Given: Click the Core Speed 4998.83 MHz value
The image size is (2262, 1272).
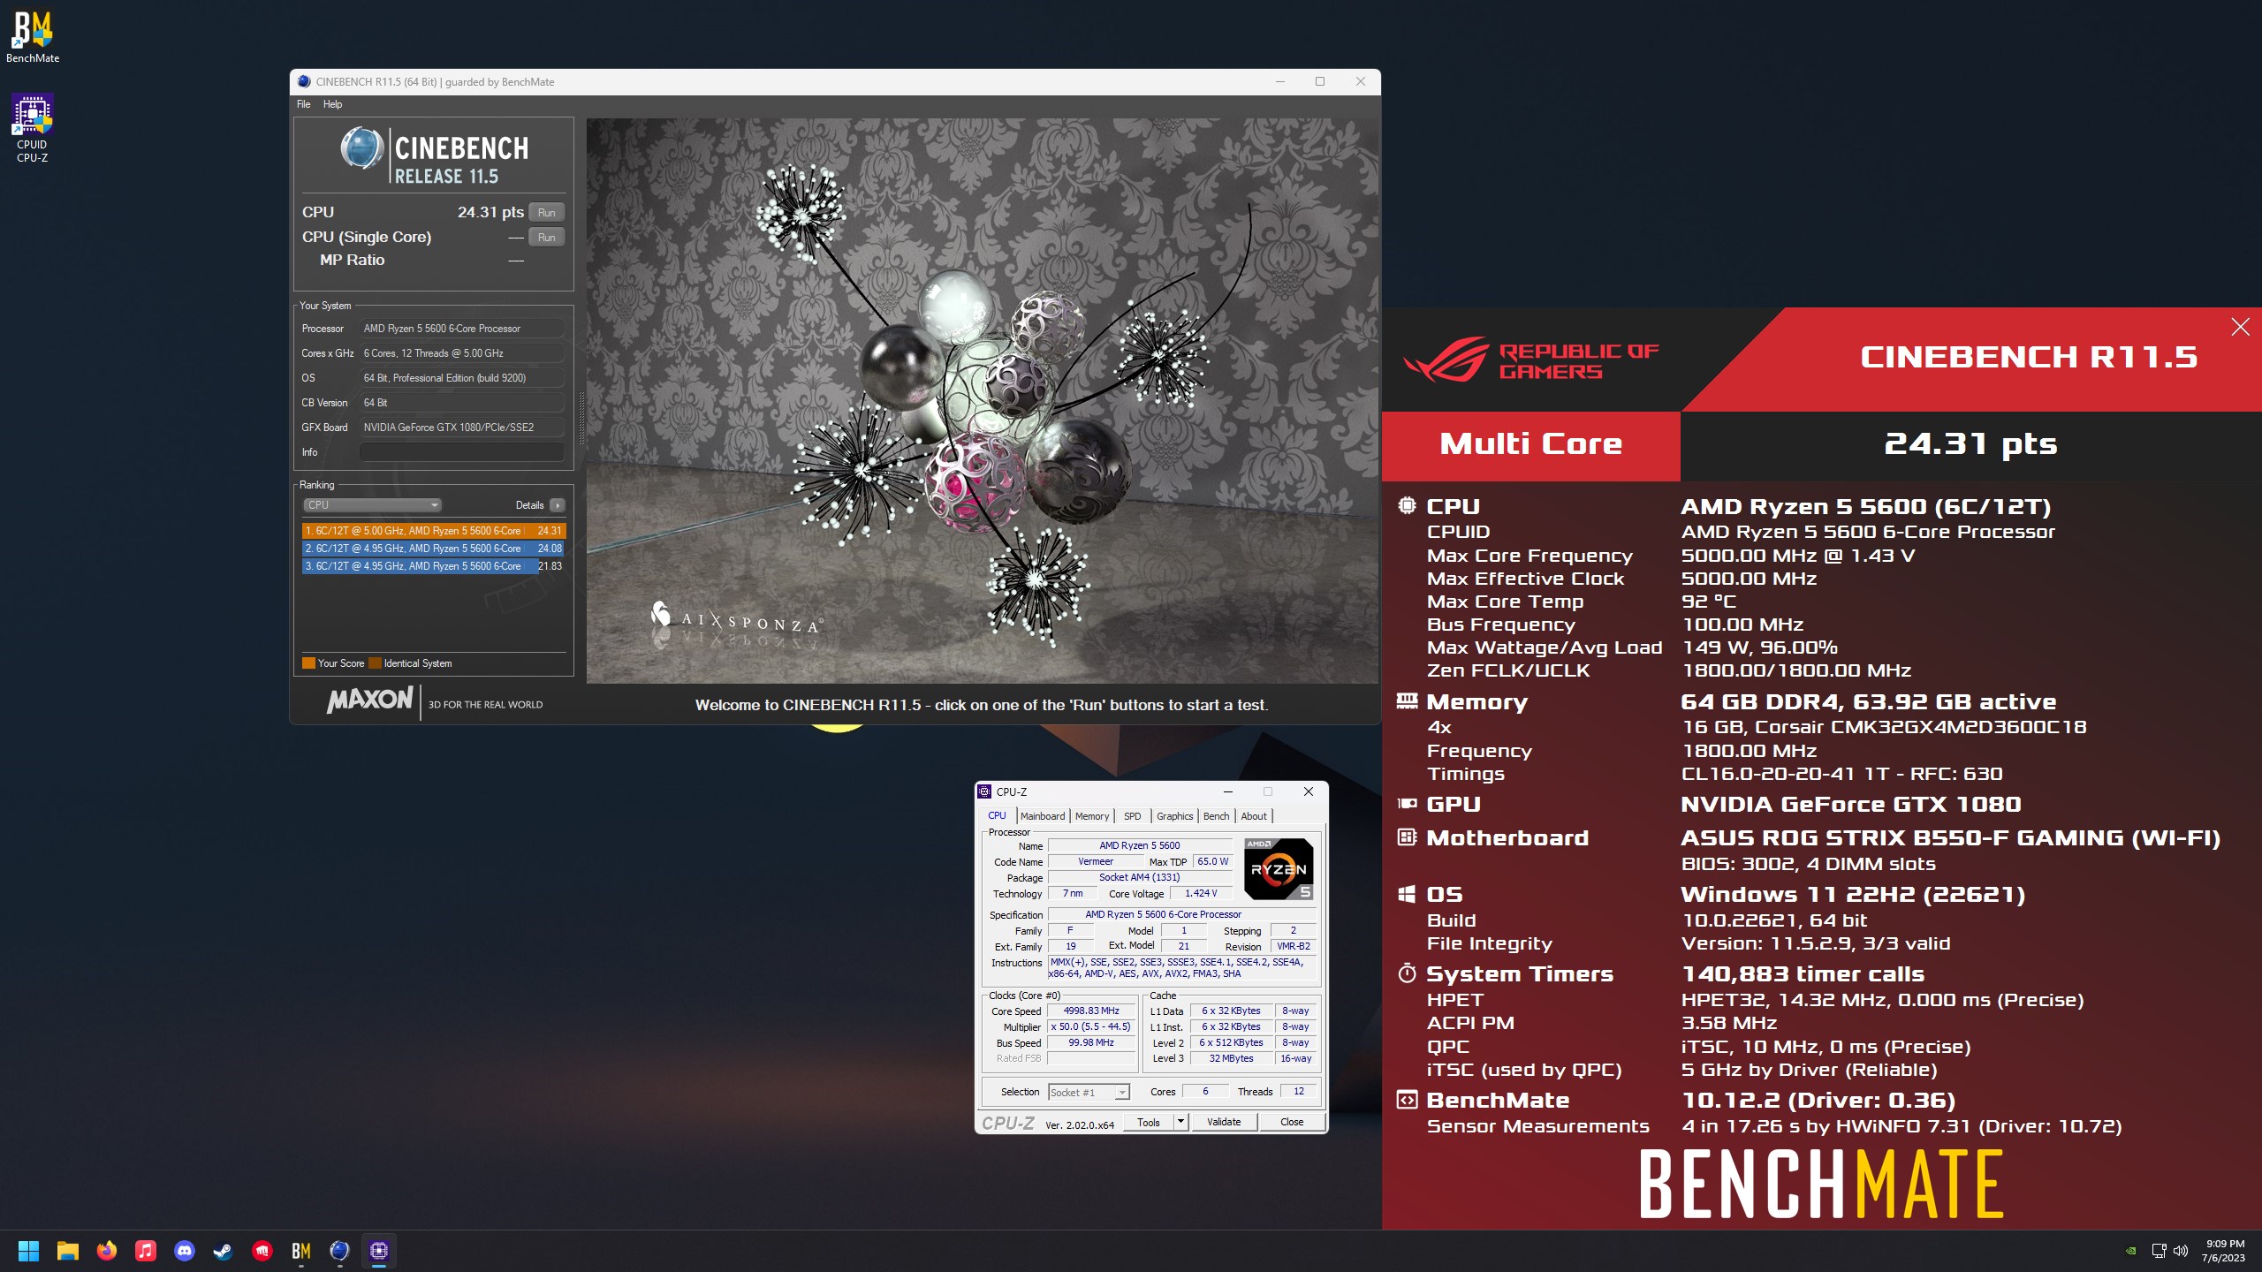Looking at the screenshot, I should (x=1091, y=1011).
